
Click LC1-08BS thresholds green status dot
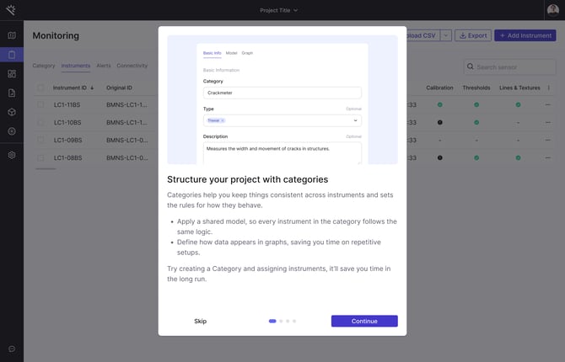[476, 157]
